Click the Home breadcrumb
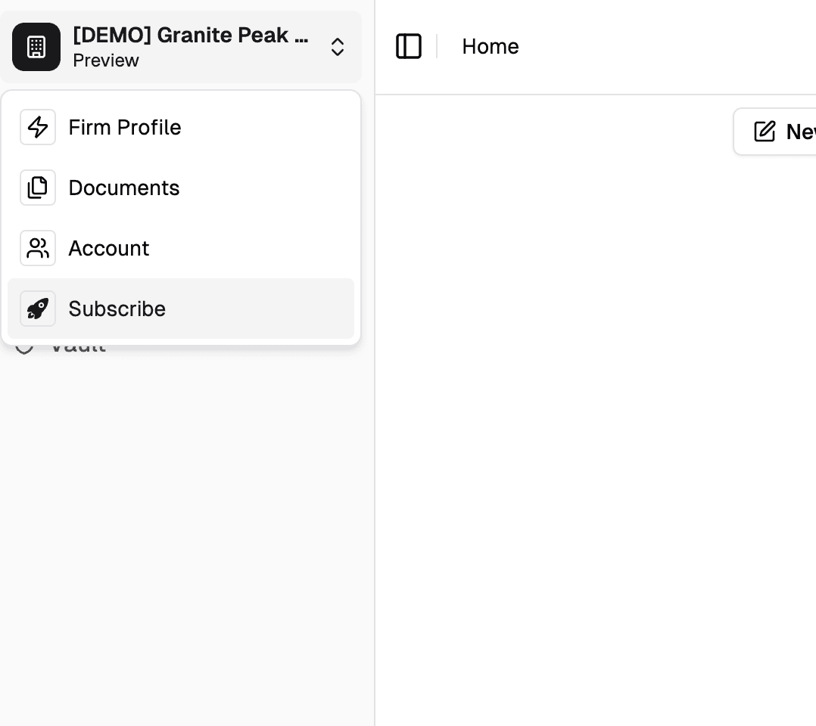 [491, 46]
